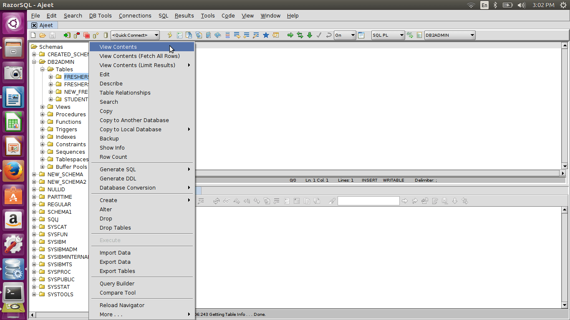Click the green connect arrow database icon
Screen dimensions: 570x320
pos(67,35)
